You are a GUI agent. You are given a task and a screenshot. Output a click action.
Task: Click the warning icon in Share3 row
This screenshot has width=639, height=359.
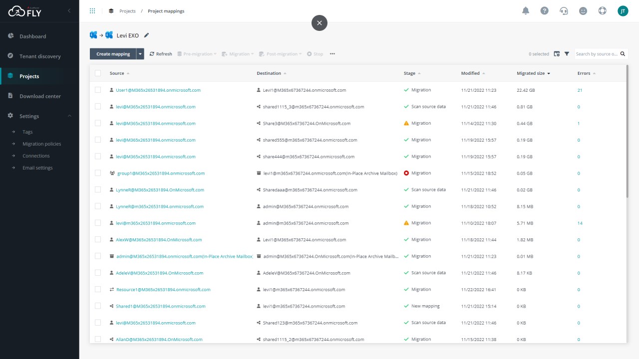(x=406, y=123)
